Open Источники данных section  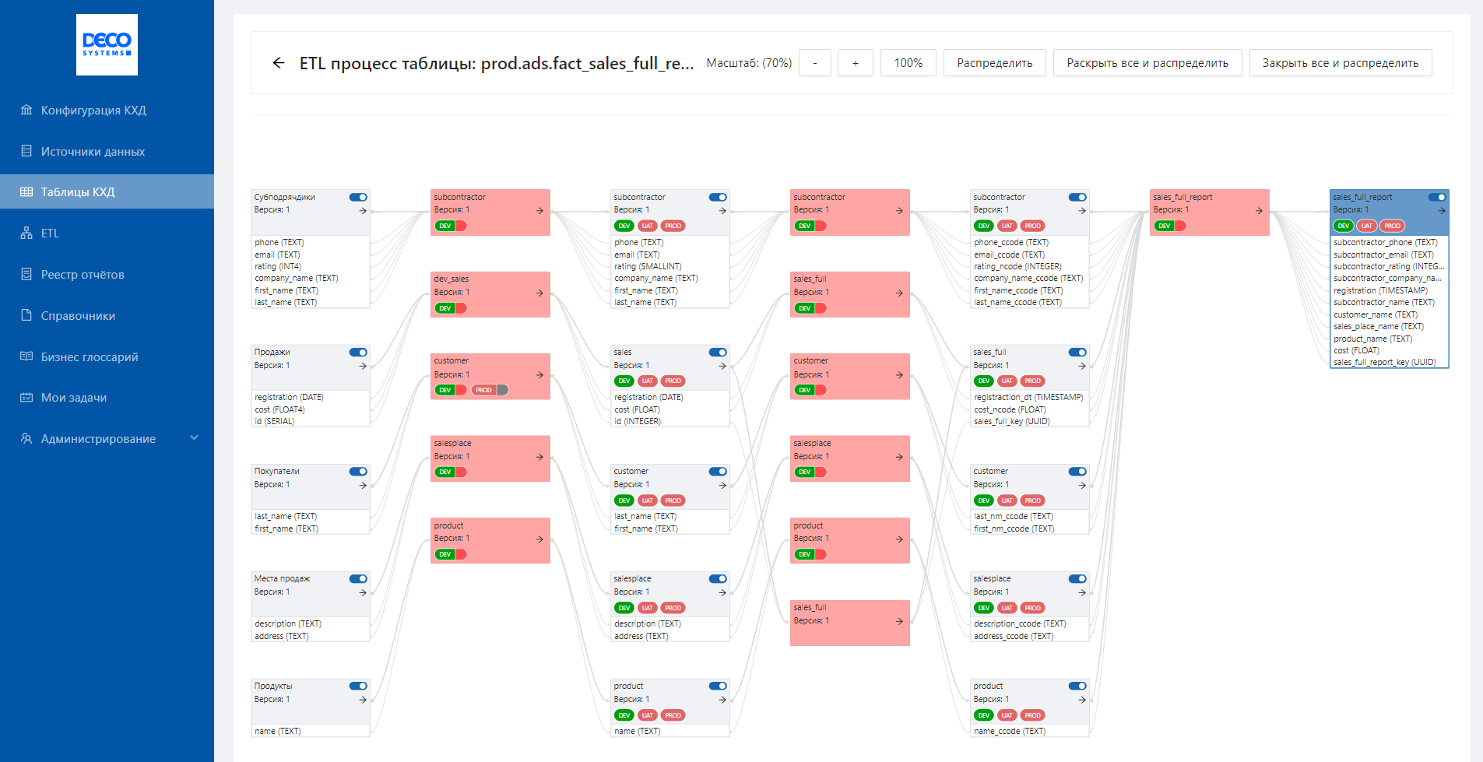(x=93, y=151)
